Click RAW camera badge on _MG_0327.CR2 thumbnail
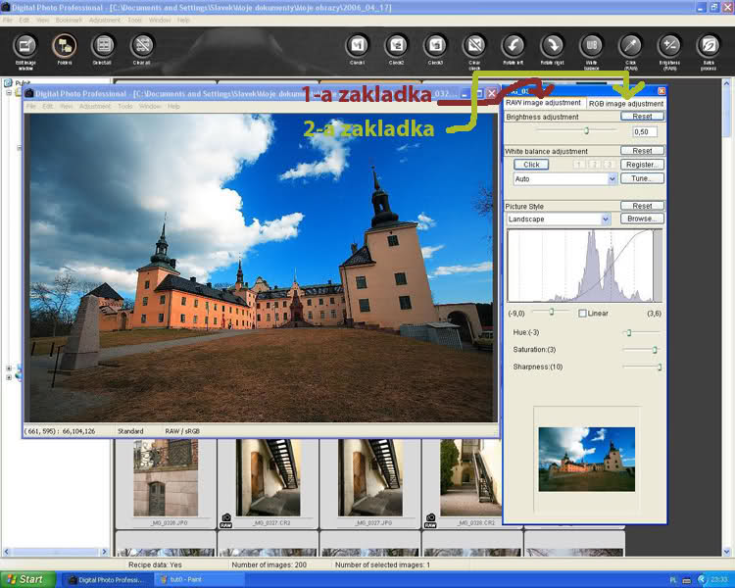 click(226, 520)
